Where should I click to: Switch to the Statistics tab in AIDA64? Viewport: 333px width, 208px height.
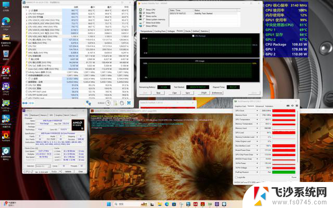(x=204, y=31)
